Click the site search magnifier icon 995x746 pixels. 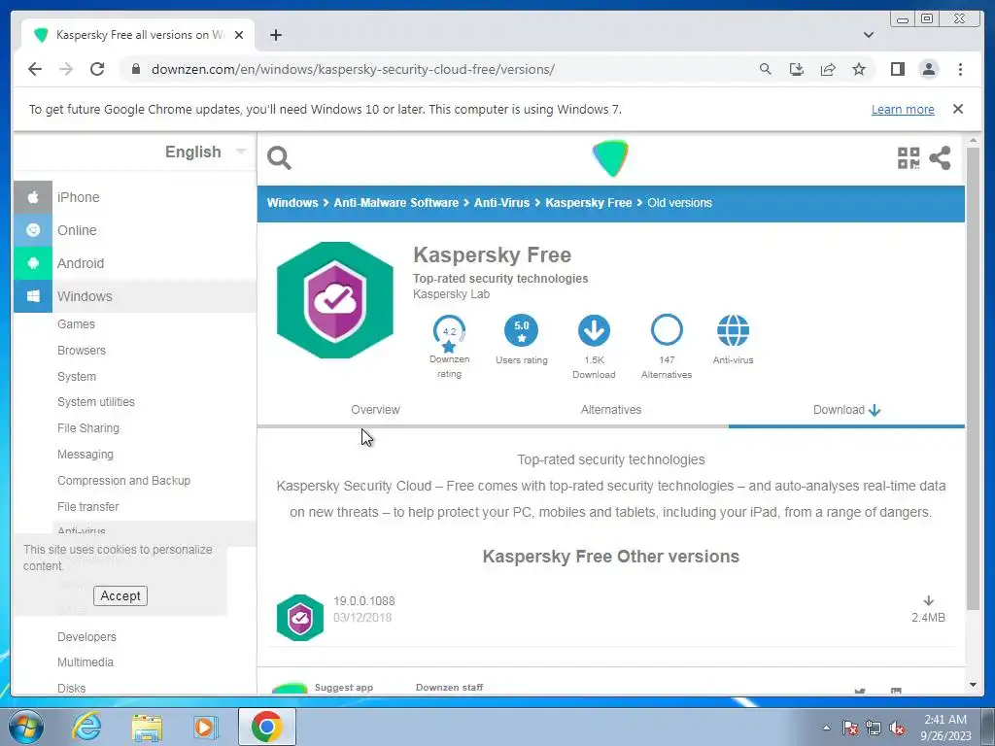click(279, 158)
